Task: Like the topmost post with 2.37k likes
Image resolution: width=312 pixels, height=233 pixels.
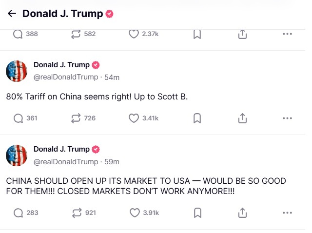Action: point(134,34)
